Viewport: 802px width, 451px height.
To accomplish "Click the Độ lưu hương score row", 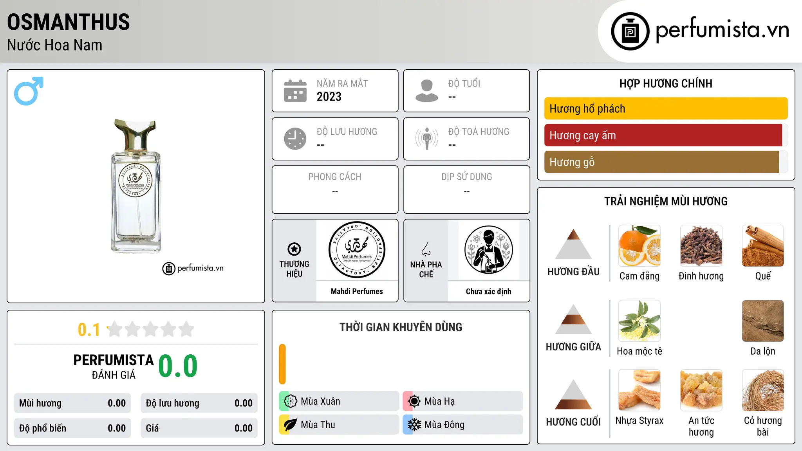I will [199, 403].
